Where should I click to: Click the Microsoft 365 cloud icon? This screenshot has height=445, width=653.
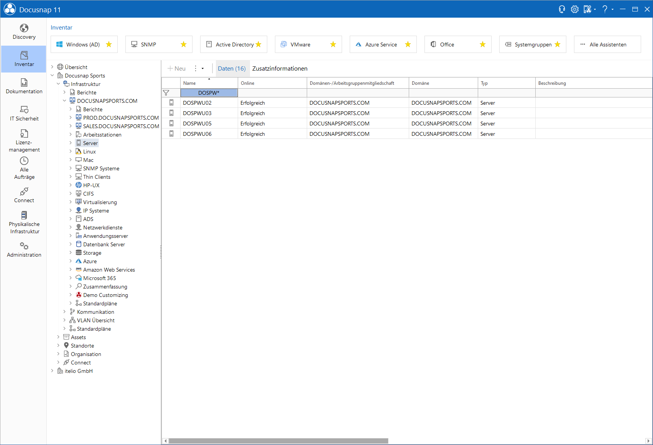(x=79, y=278)
